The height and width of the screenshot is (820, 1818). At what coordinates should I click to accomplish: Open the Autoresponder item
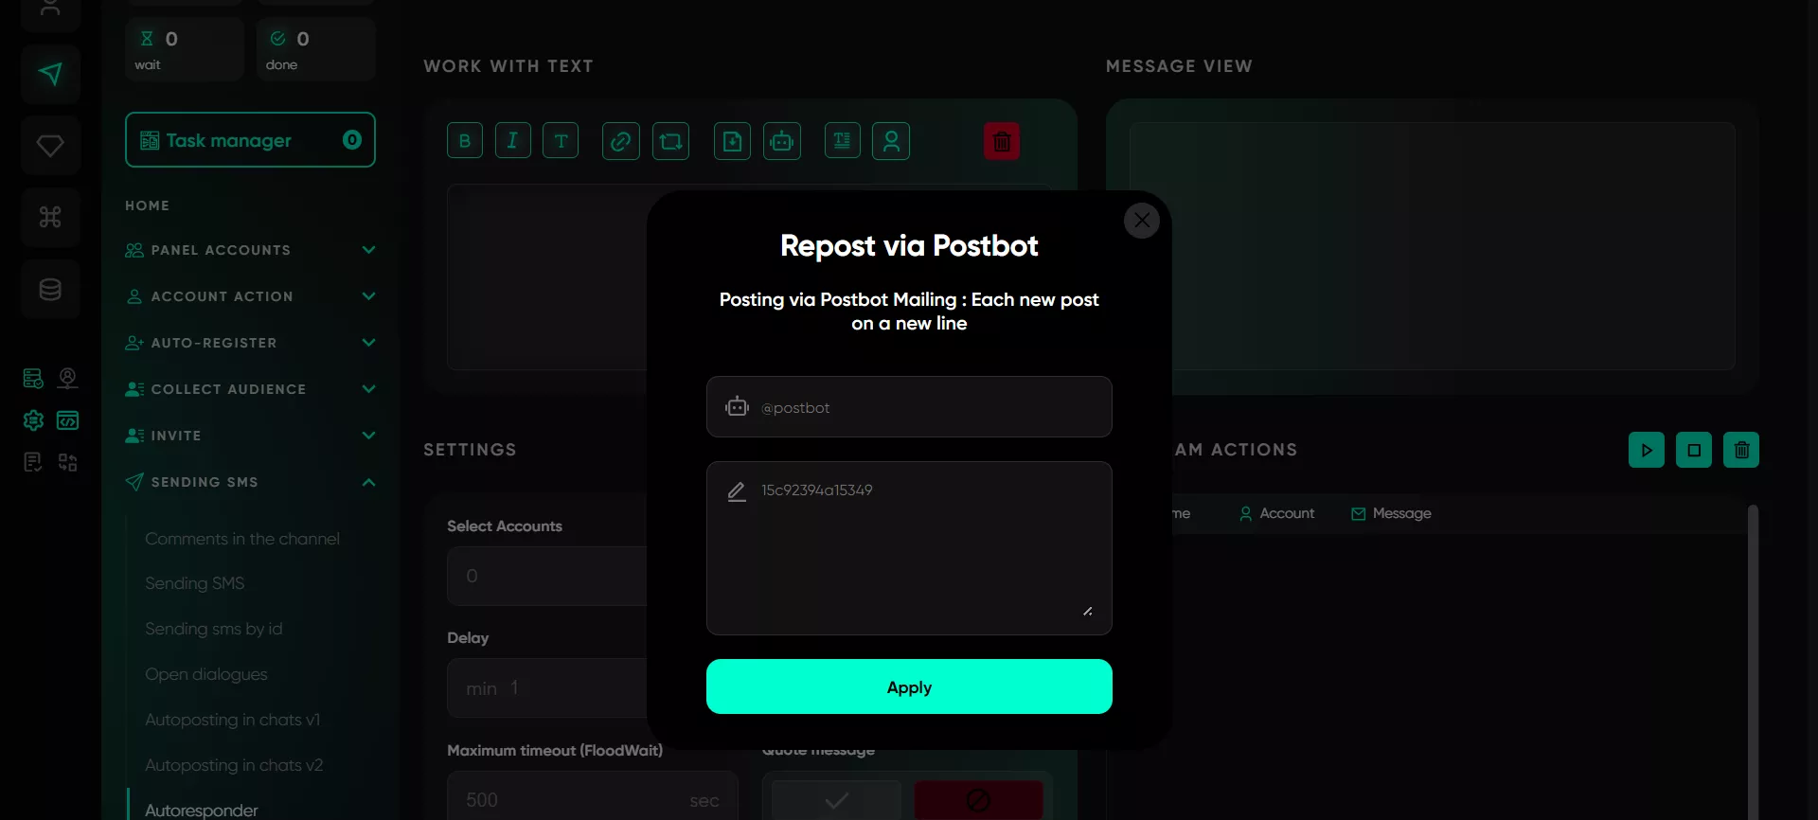[x=202, y=810]
